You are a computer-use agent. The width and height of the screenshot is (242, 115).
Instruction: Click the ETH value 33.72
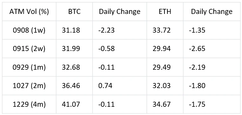click(x=162, y=30)
